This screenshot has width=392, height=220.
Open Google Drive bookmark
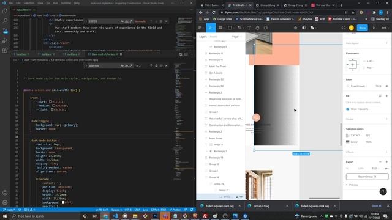(222, 19)
